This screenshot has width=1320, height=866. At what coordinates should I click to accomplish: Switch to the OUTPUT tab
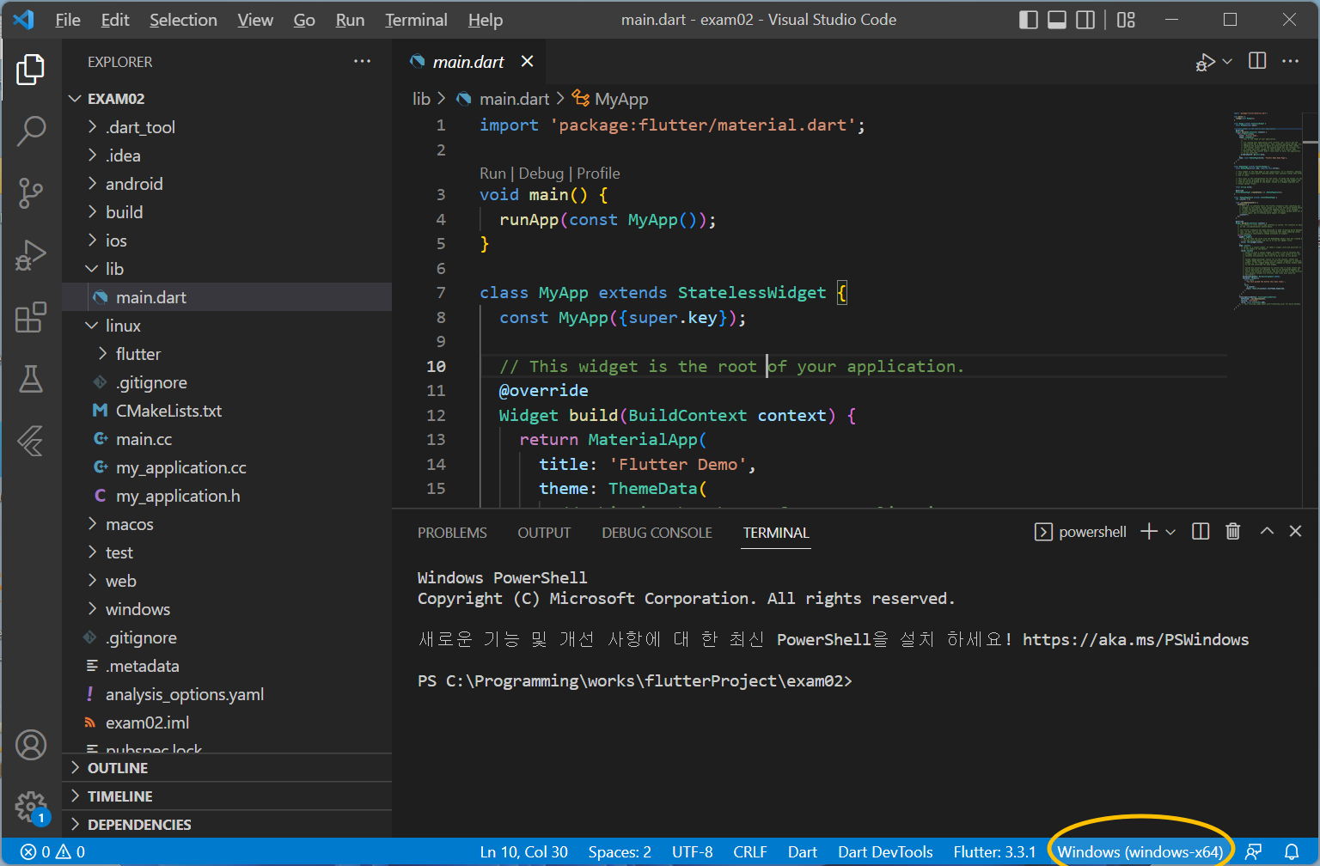(544, 533)
